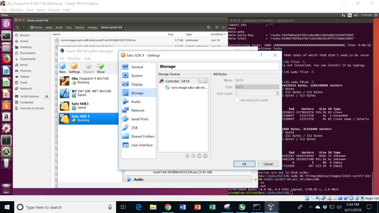The height and width of the screenshot is (213, 379).
Task: Click Windows taskbar search box
Action: point(65,207)
